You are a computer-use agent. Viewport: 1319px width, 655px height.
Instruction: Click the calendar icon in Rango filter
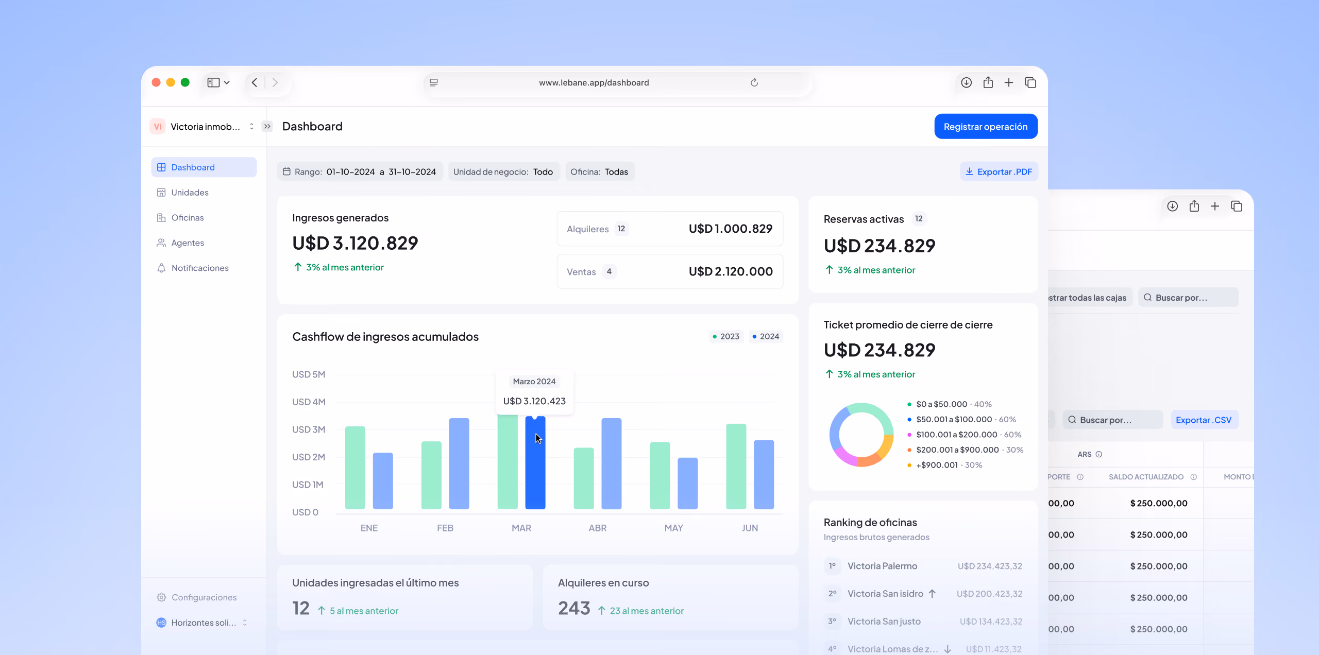tap(287, 172)
